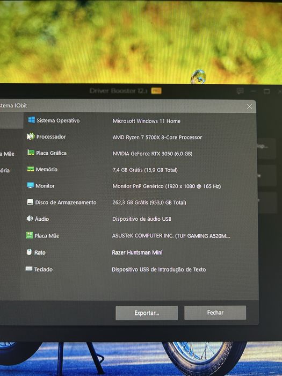The image size is (282, 376).
Task: Click the 'Teclado' label
Action: point(44,269)
